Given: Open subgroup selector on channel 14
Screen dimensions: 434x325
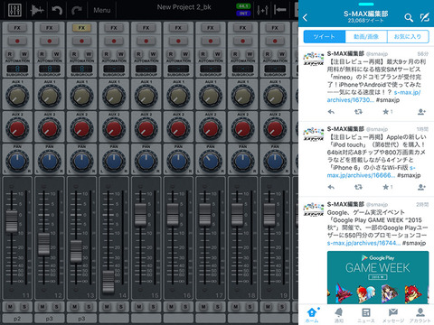Looking at the screenshot, I should pyautogui.click(x=114, y=69).
